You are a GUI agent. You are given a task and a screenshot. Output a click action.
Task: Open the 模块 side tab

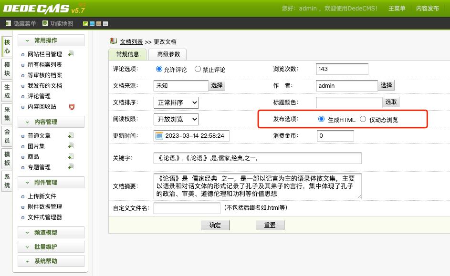pyautogui.click(x=7, y=69)
